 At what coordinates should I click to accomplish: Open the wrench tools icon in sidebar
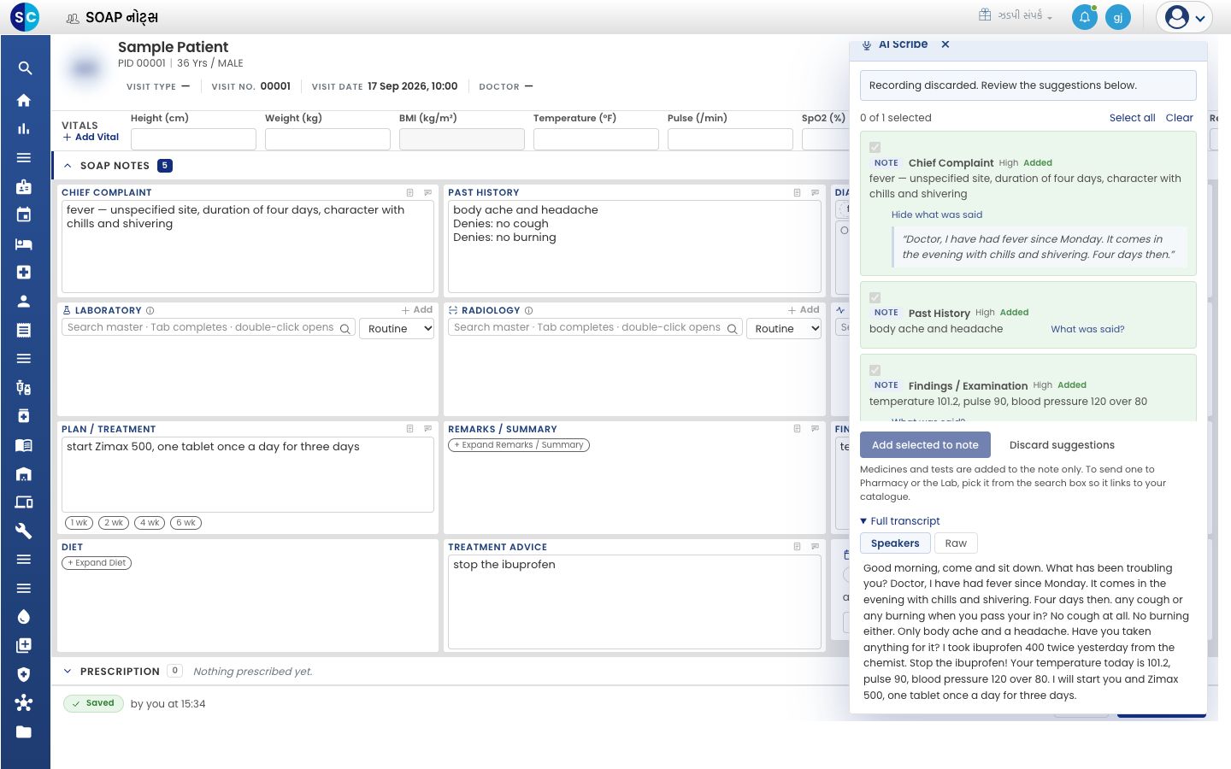coord(24,531)
